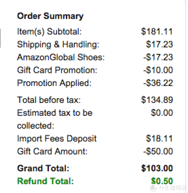Select the Gift Card Promotion label
Viewport: 188px width, 193px height.
click(x=57, y=70)
